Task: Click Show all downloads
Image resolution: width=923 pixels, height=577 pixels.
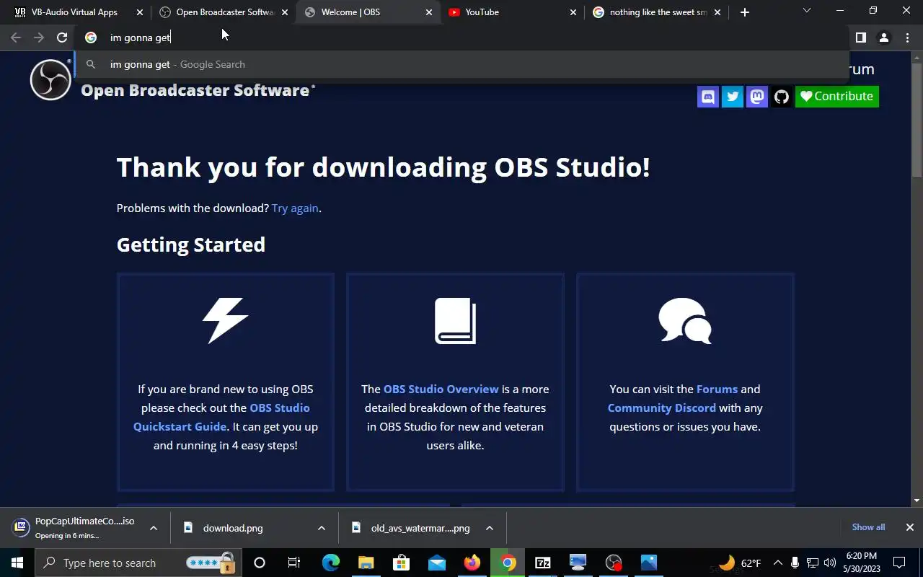Action: [x=868, y=527]
